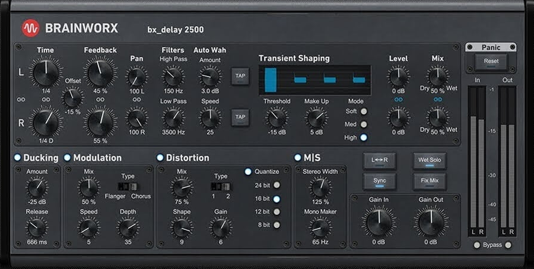The image size is (534, 269).
Task: Flip the Distortion Type 1/2 switch
Action: 220,187
